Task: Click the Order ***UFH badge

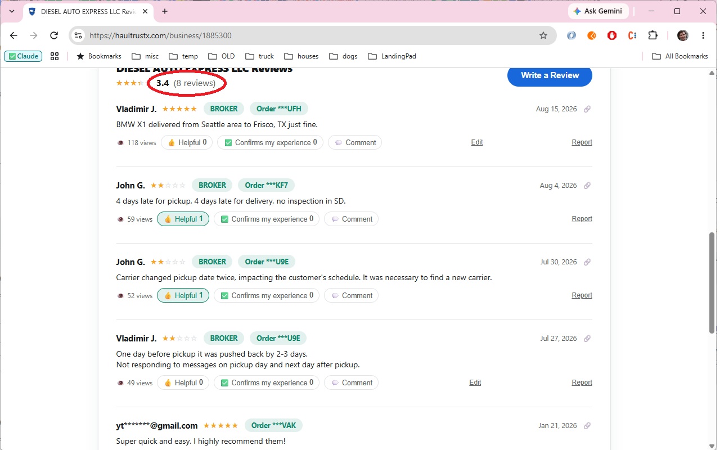Action: point(279,109)
